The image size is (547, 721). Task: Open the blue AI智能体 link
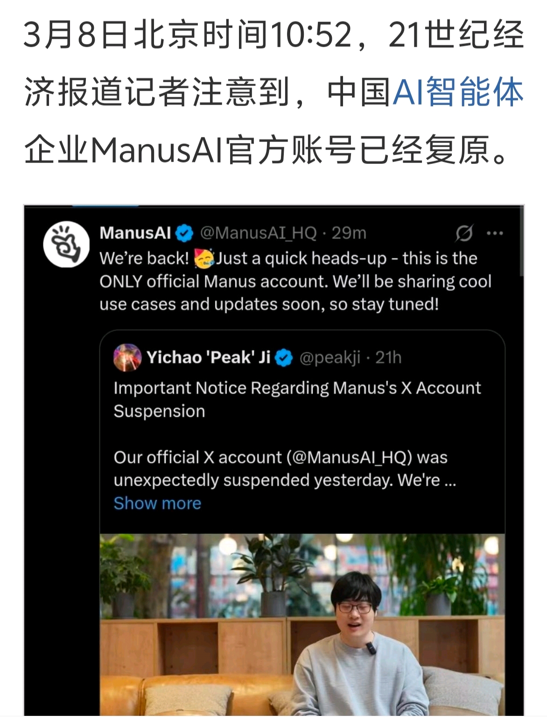pyautogui.click(x=458, y=92)
